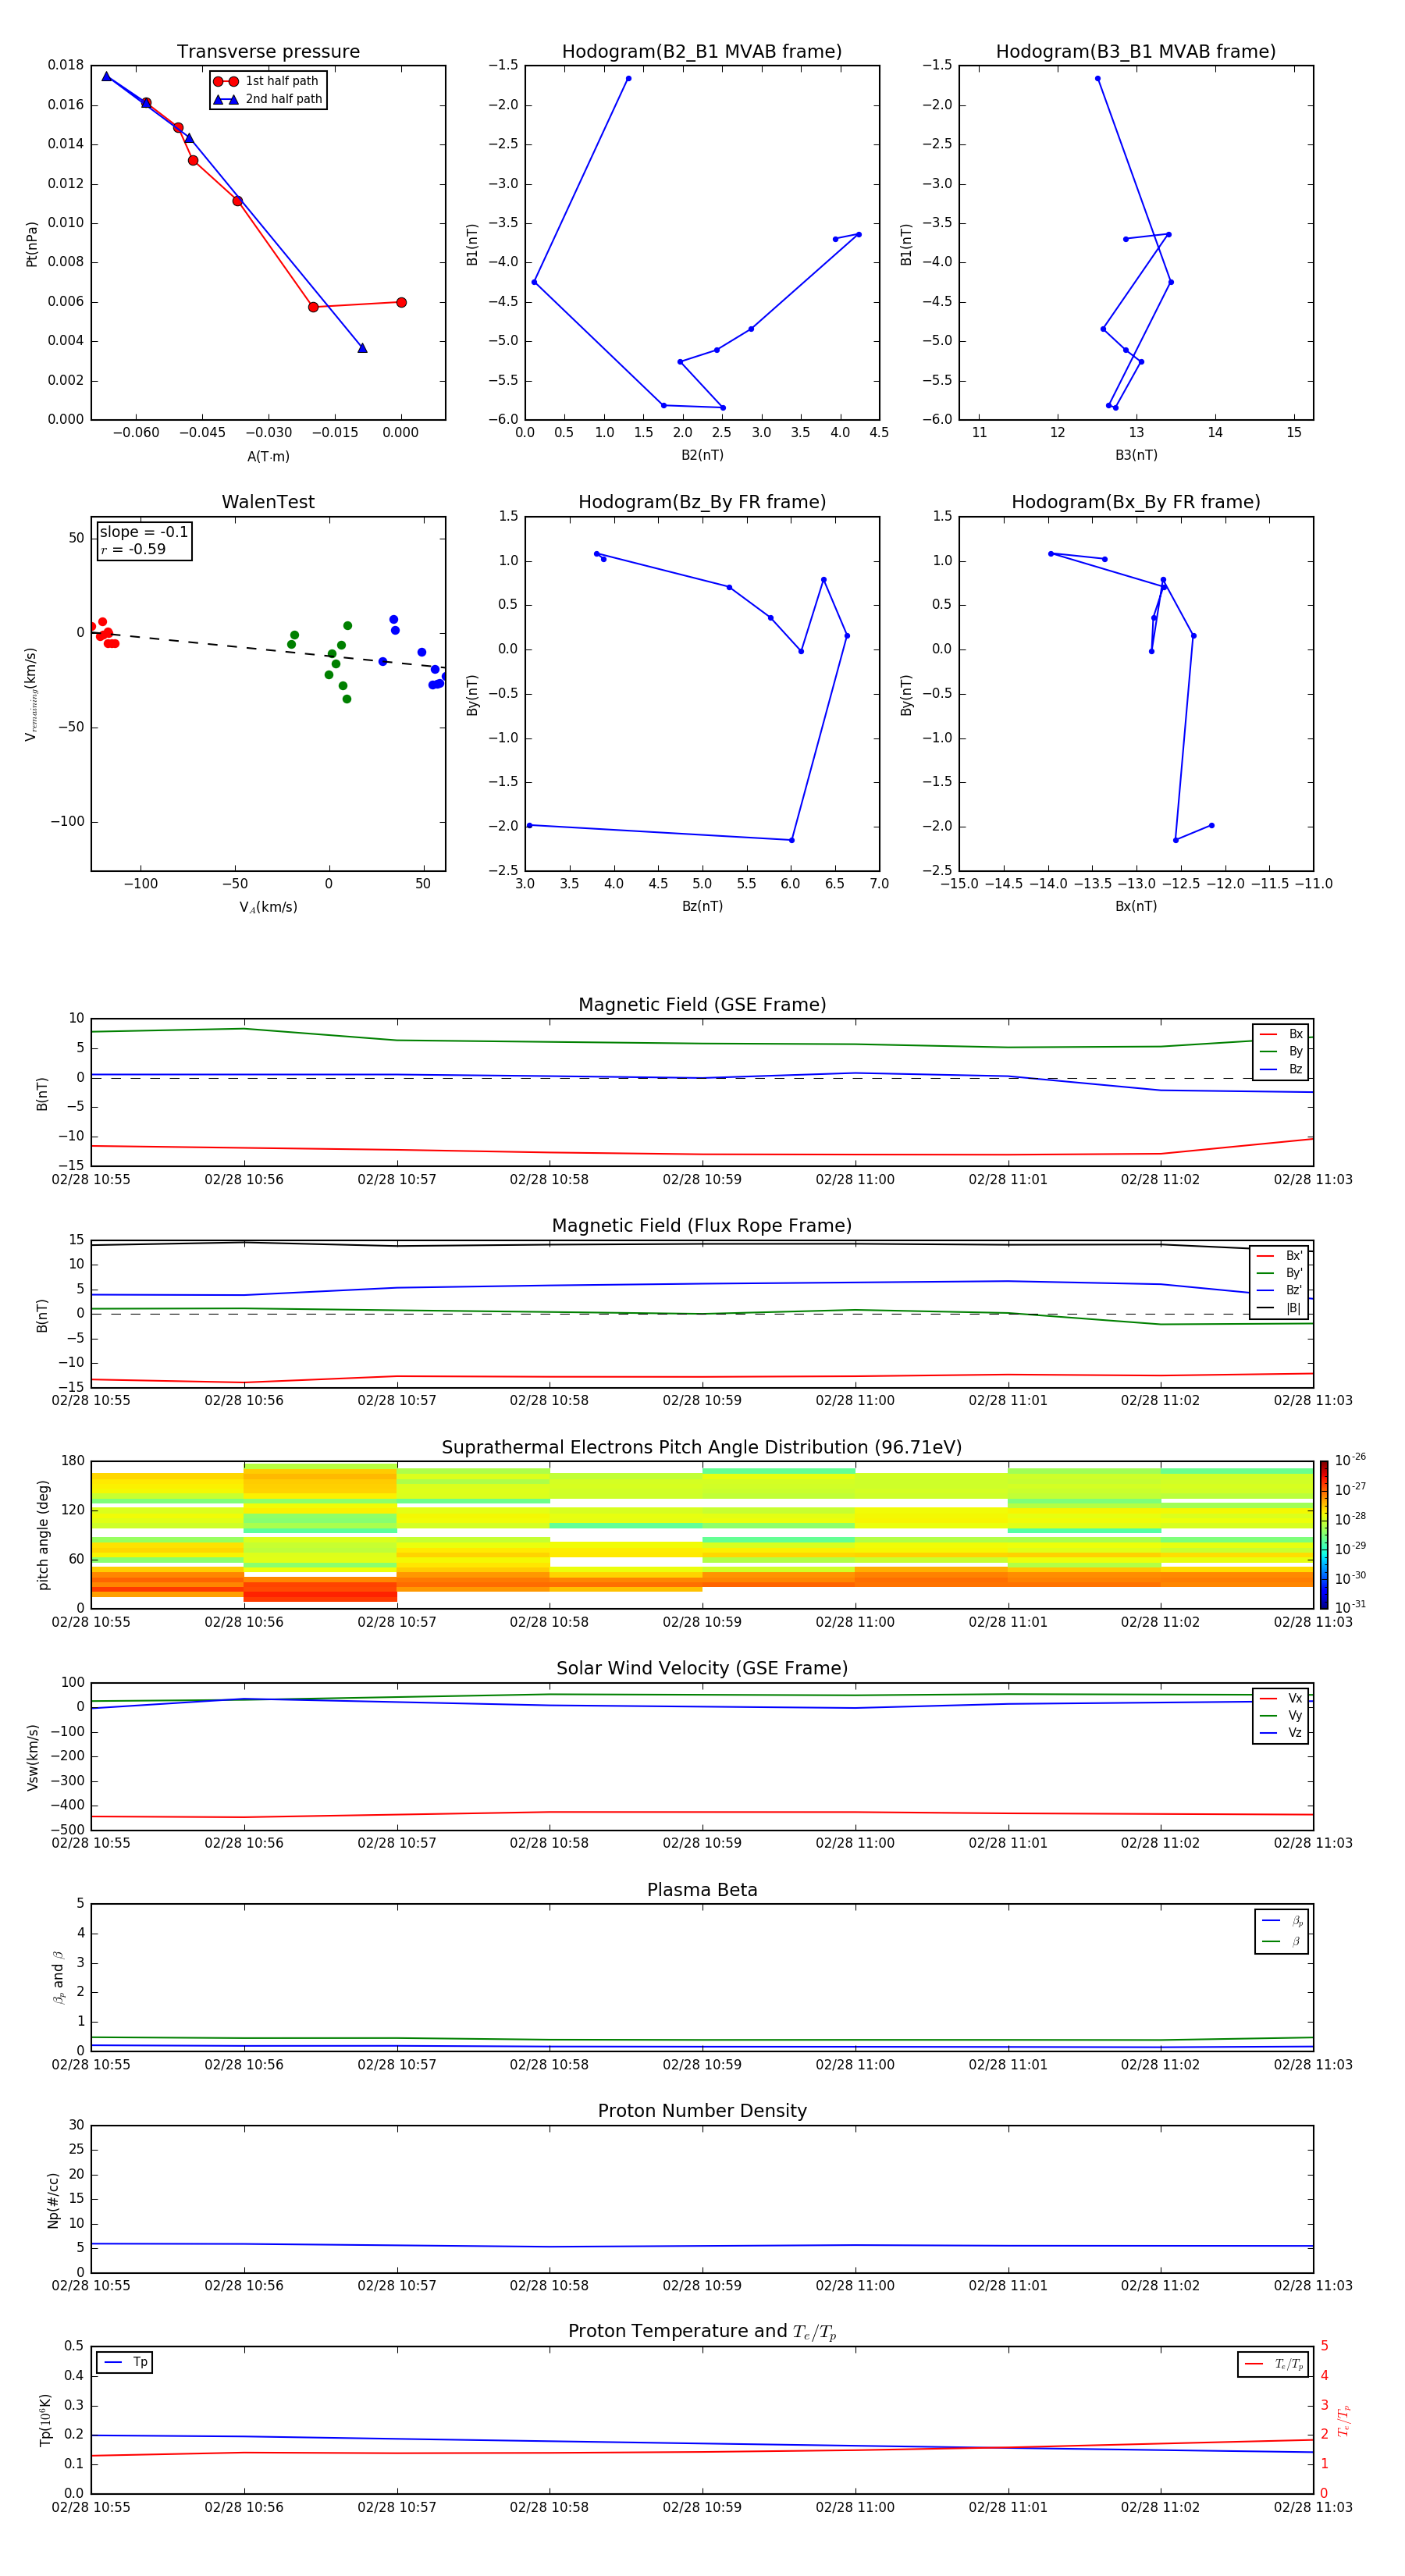Select the rightmost red circle in Transverse pressure
1405x2576 pixels.
tap(401, 302)
